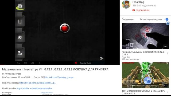171x96 pixels.
Task: Click the '56 460 просмотров' text
Action: [x=12, y=74]
